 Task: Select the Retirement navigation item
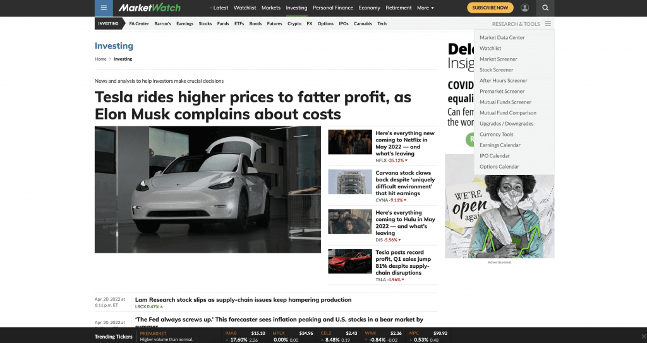tap(399, 8)
